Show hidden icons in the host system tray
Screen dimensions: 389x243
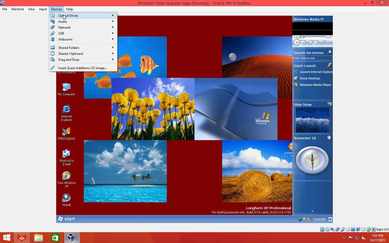tap(344, 238)
